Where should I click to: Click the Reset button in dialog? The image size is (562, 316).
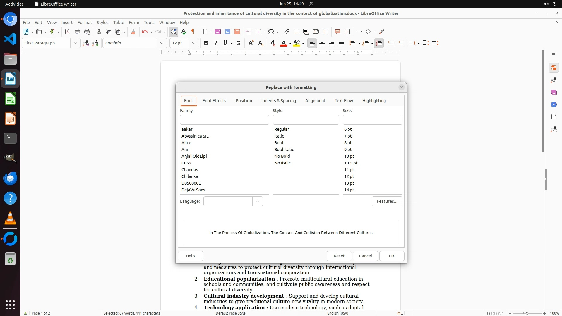[339, 256]
